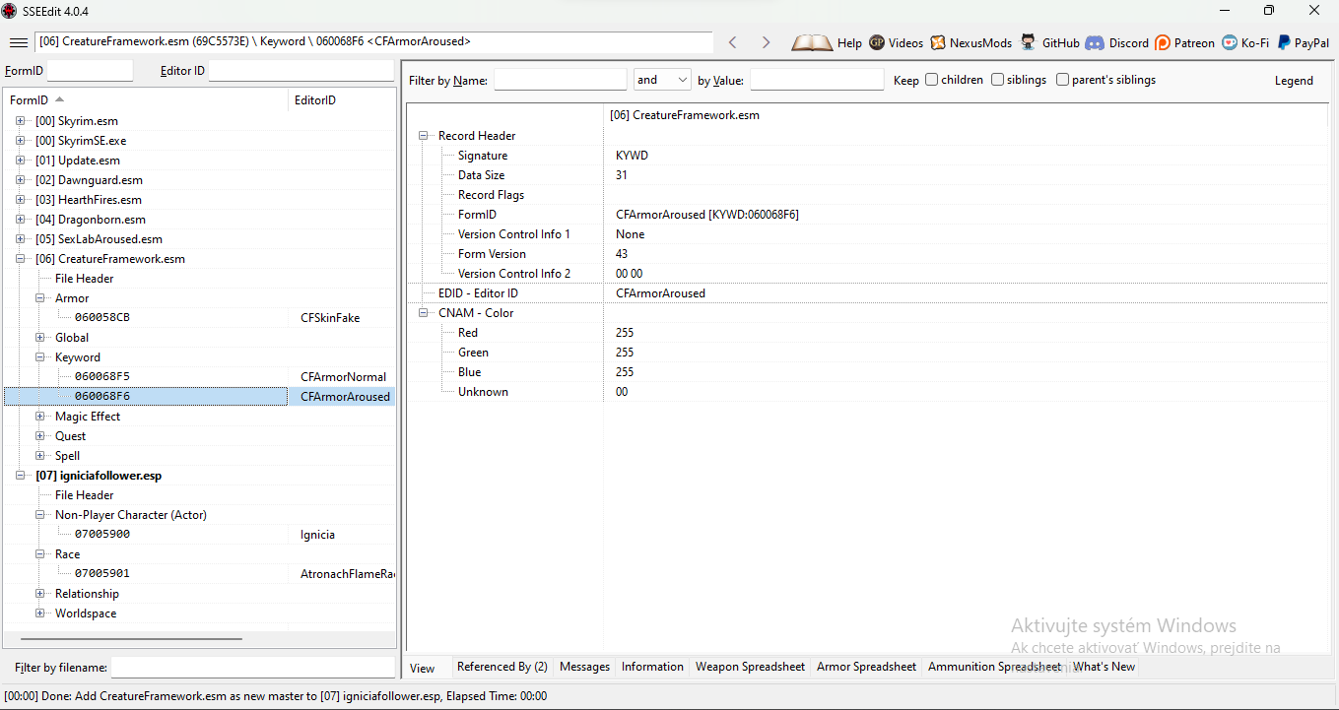Open the hamburger main menu
The width and height of the screenshot is (1339, 710).
pos(18,42)
